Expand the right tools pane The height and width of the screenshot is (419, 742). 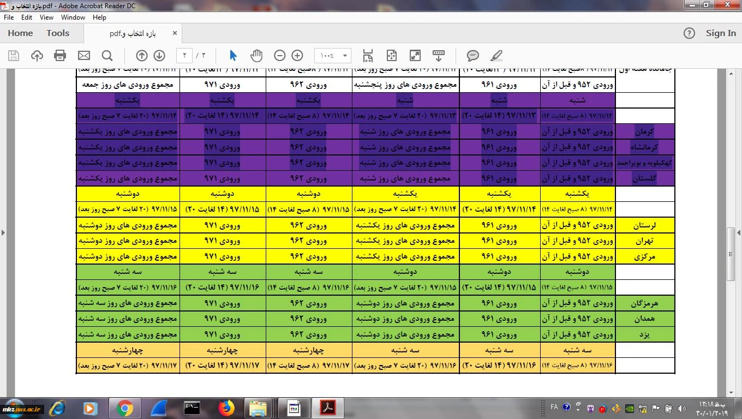click(x=739, y=232)
